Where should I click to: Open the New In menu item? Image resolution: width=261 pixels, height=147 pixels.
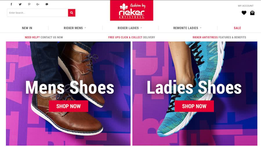tap(27, 28)
